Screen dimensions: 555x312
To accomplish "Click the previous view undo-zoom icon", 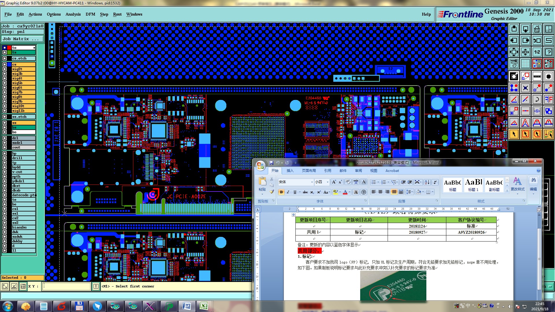I will click(x=537, y=40).
